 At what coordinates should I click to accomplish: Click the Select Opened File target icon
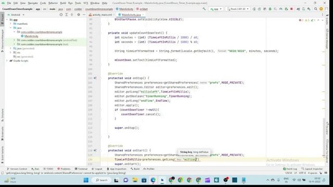point(61,15)
